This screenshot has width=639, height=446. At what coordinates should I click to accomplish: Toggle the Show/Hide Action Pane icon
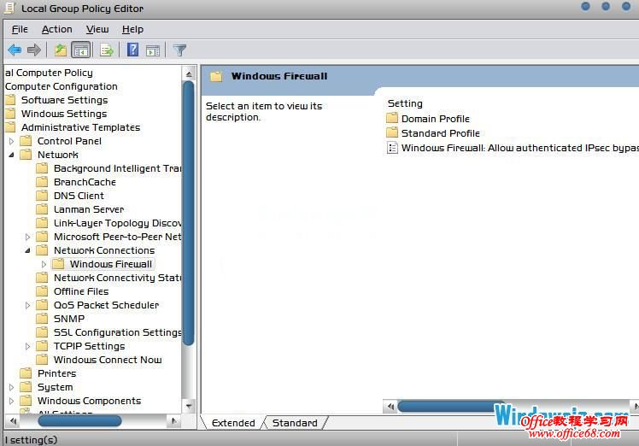tap(153, 50)
